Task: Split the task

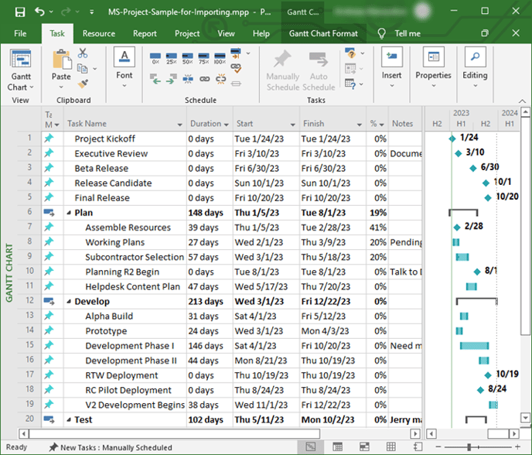Action: click(x=188, y=80)
